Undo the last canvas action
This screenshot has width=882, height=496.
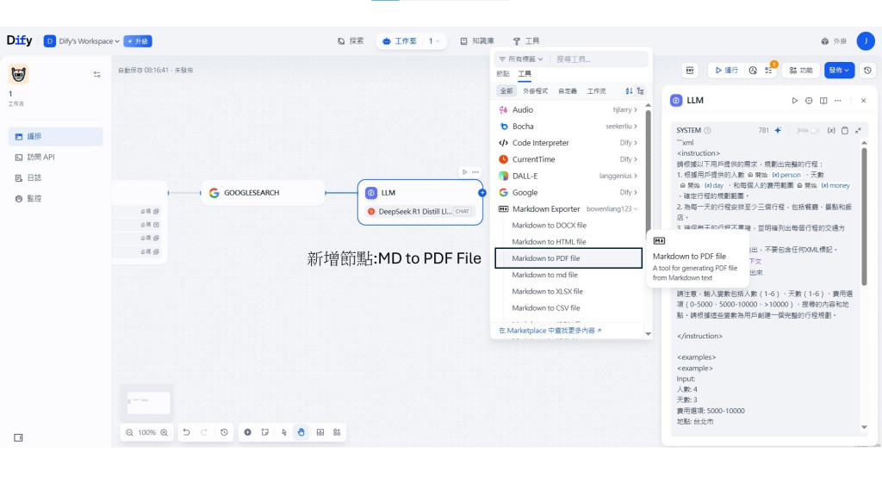186,432
